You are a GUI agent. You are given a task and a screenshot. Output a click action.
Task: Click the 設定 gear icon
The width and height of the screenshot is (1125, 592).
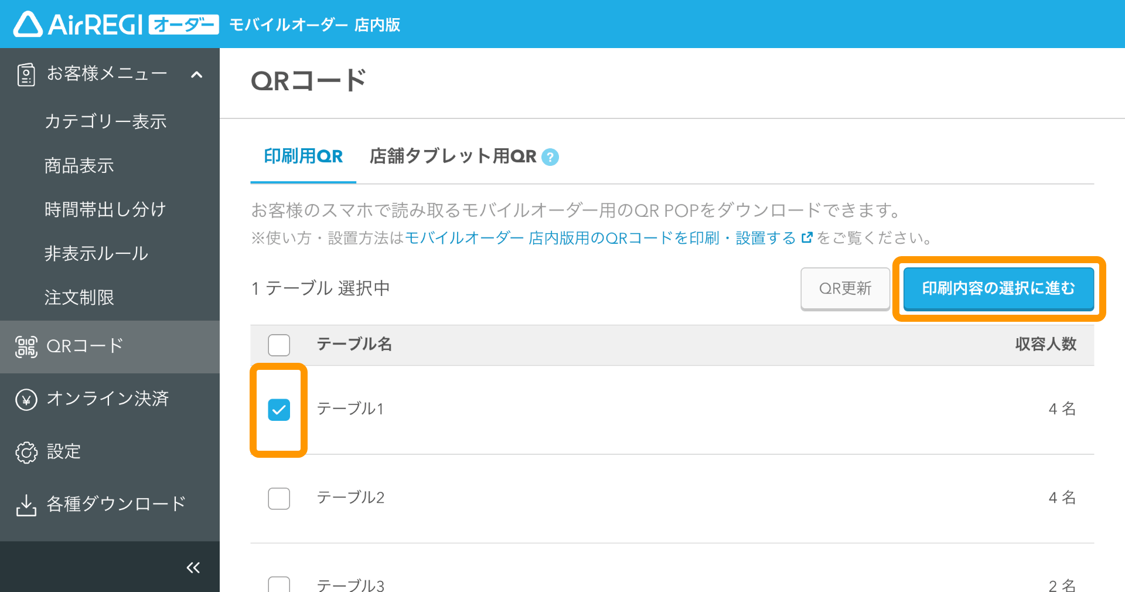tap(26, 452)
